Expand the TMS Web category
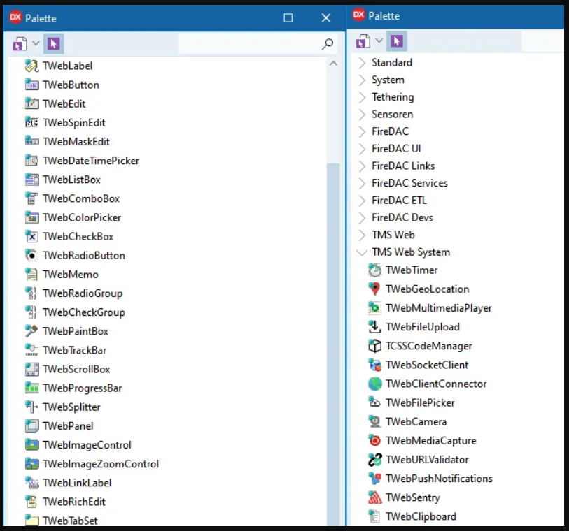569x531 pixels. [361, 235]
